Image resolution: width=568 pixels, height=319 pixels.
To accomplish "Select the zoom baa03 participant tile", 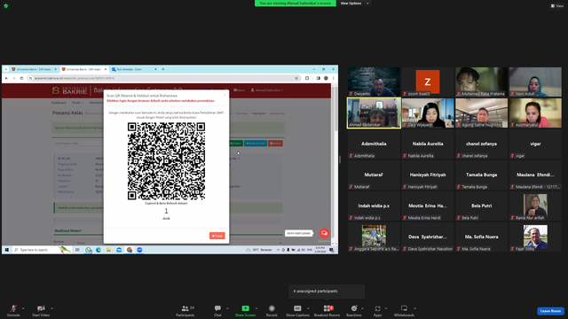I will [428, 82].
